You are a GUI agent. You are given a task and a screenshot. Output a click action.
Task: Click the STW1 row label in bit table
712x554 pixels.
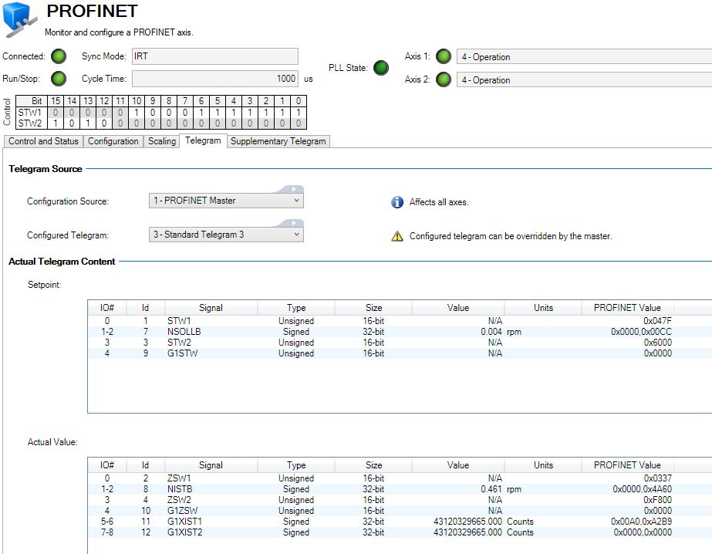(x=30, y=112)
